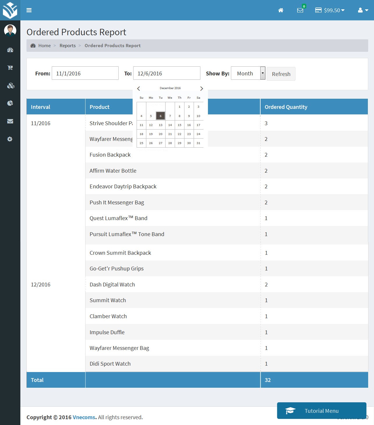Click the home icon in top bar
374x425 pixels.
[x=281, y=10]
